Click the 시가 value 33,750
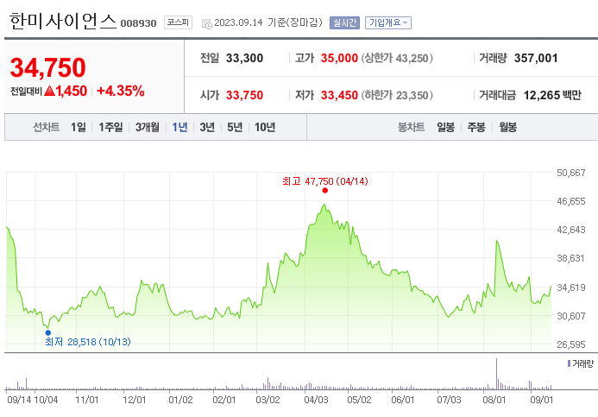The width and height of the screenshot is (598, 417). 244,95
